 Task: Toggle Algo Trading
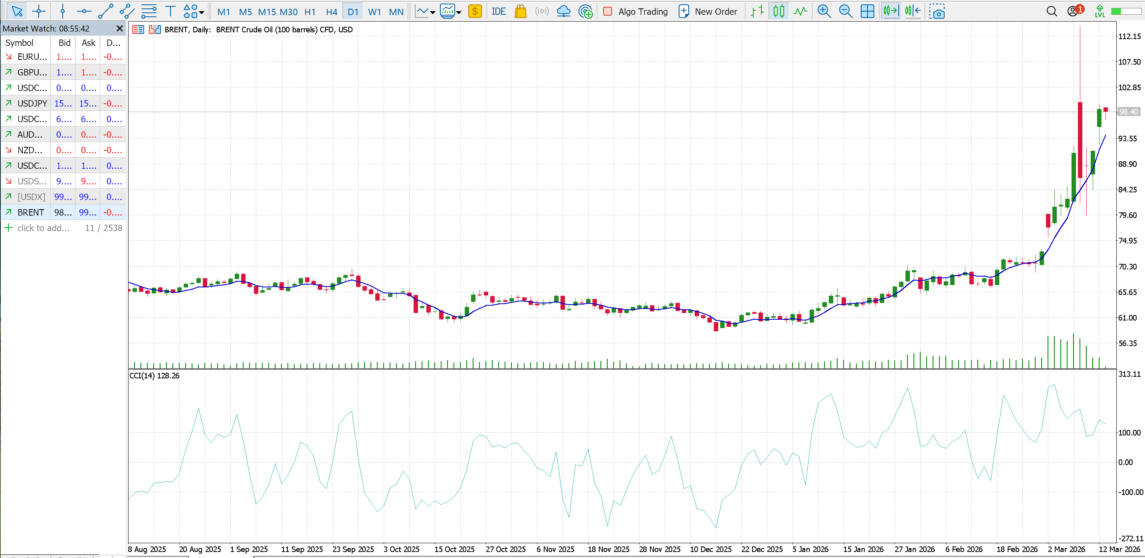[x=636, y=12]
